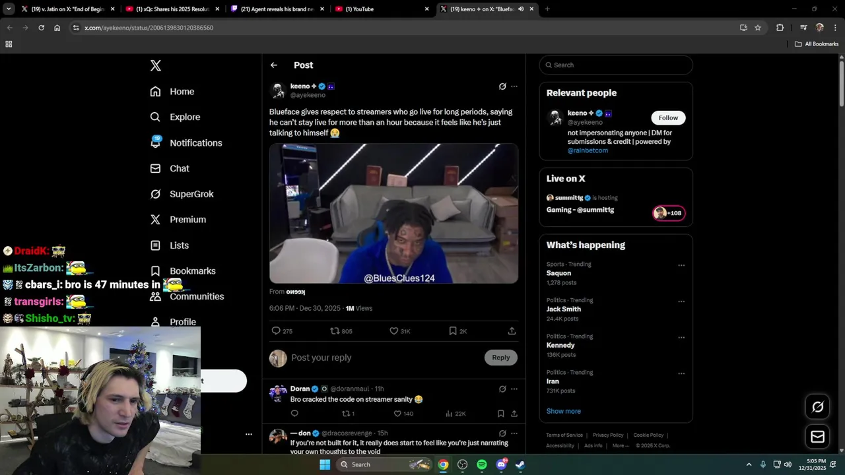Click the Grok icon on keeno's post
The image size is (845, 475).
502,86
